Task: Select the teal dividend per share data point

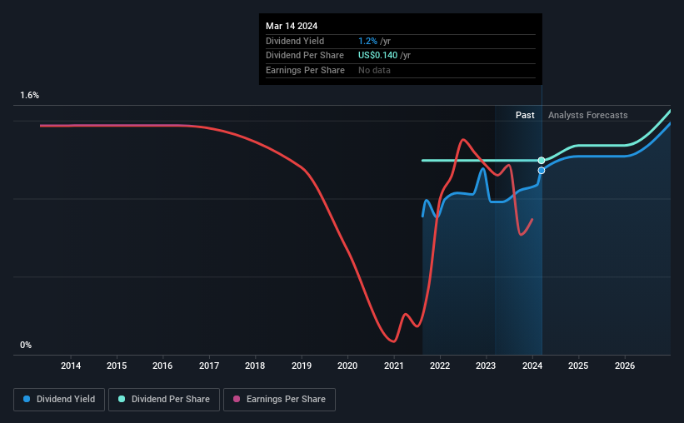Action: click(542, 161)
